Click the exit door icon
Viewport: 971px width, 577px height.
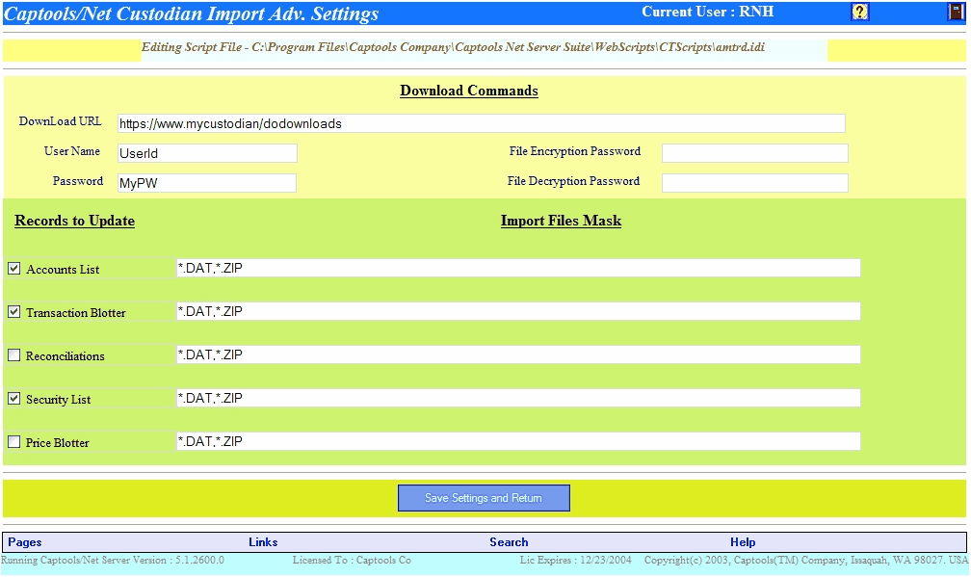pyautogui.click(x=955, y=12)
